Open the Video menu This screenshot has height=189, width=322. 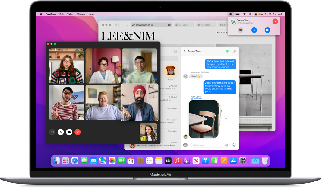(70, 14)
